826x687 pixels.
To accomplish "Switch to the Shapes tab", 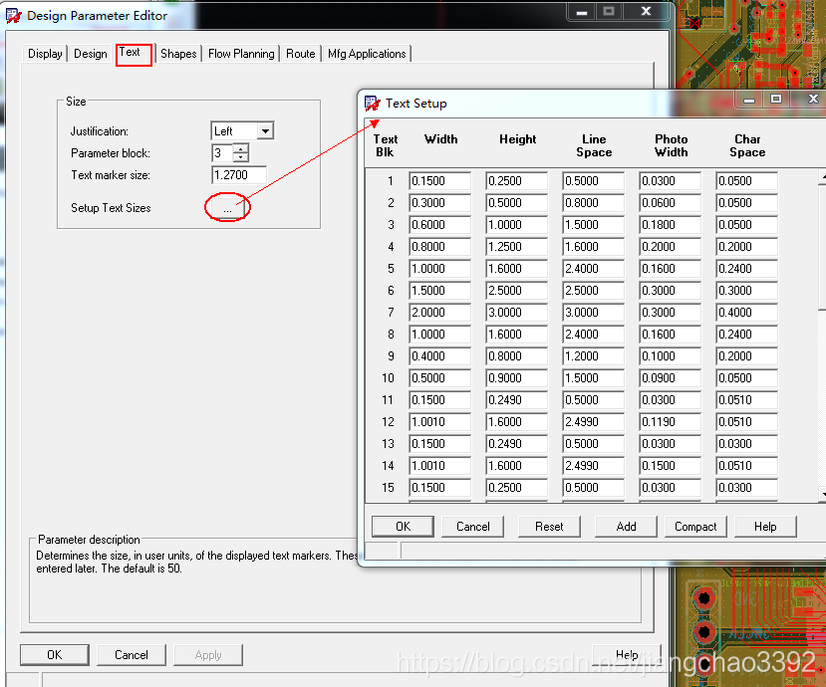I will coord(178,54).
